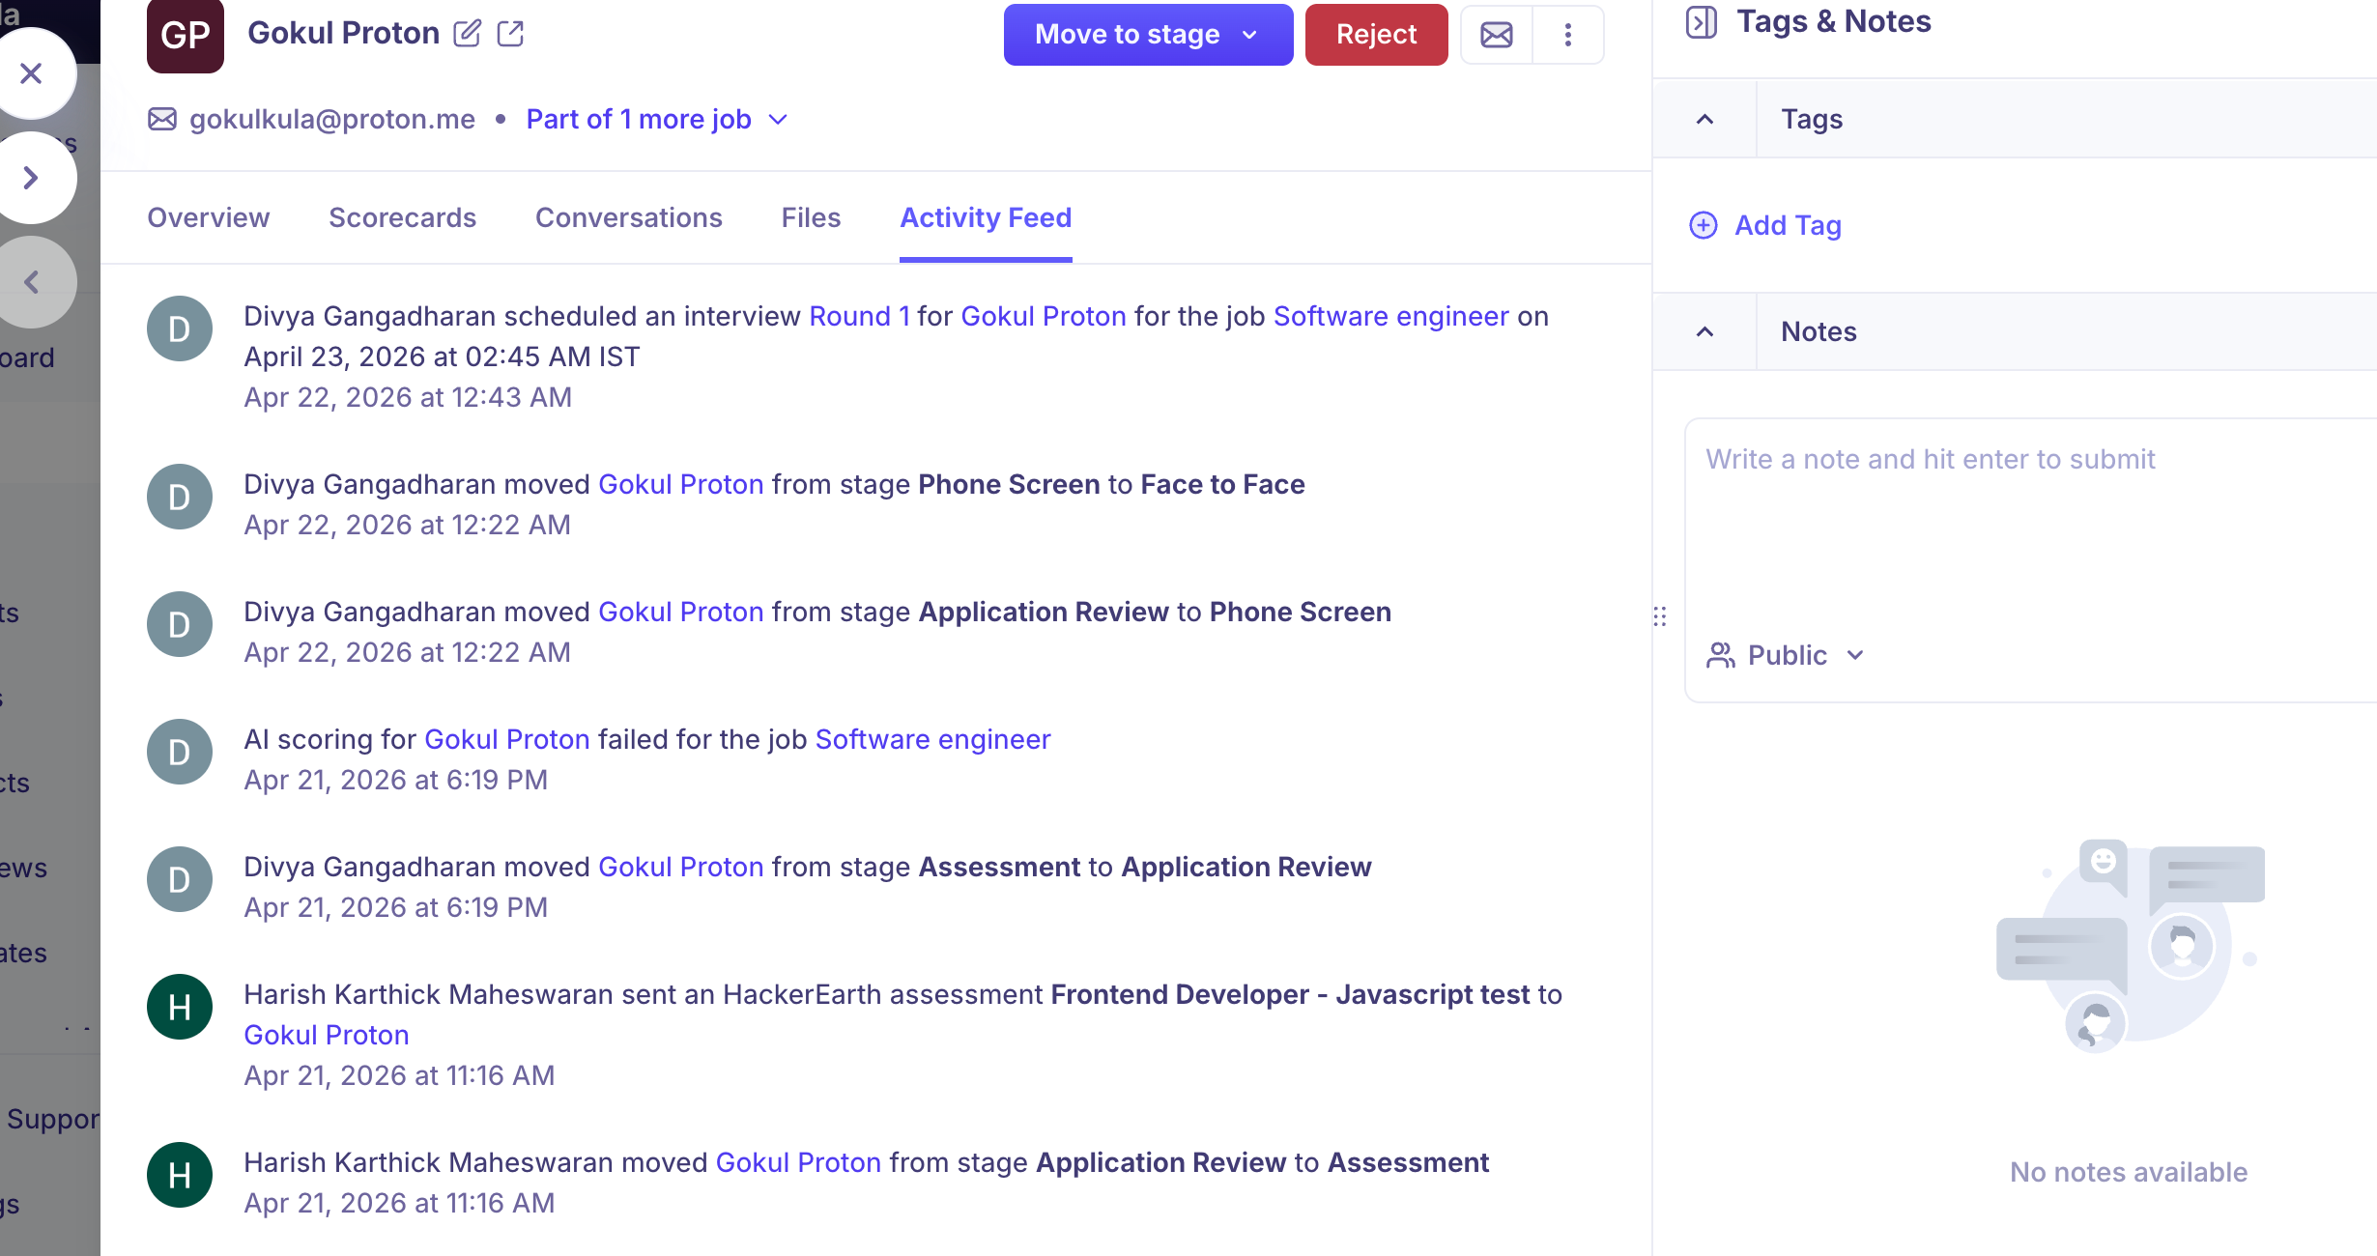Collapse the Tags & Notes side panel icon
The width and height of the screenshot is (2377, 1256).
pyautogui.click(x=1701, y=21)
